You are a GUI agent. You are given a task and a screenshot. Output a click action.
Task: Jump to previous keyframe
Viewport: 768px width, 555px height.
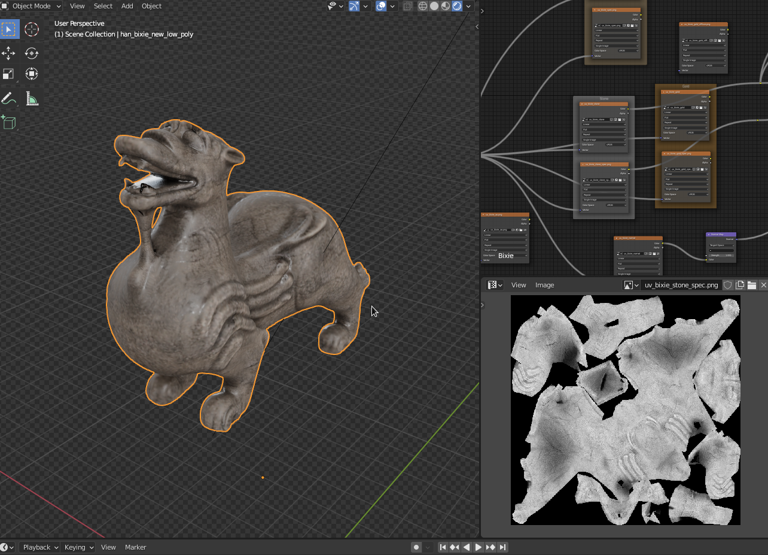tap(455, 547)
